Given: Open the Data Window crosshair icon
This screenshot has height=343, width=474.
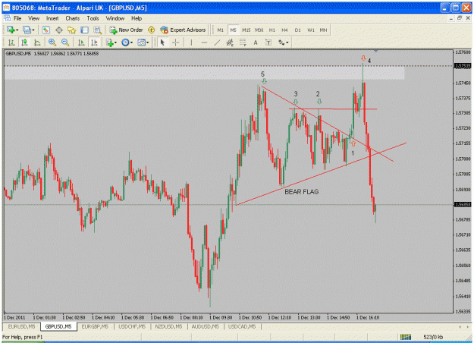Looking at the screenshot, I should 59,30.
